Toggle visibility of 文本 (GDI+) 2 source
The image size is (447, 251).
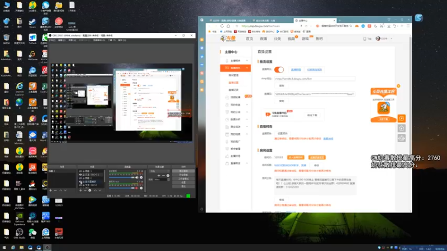pos(80,175)
